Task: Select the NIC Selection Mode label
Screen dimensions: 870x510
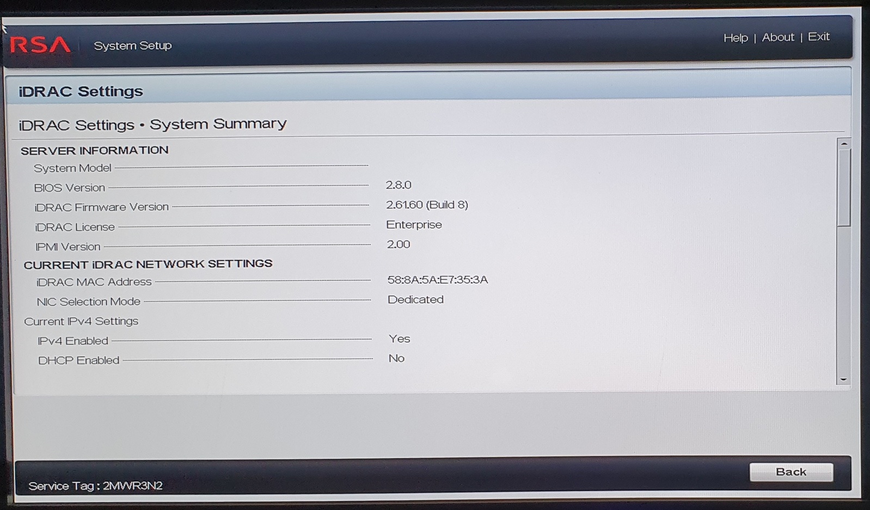Action: click(88, 302)
